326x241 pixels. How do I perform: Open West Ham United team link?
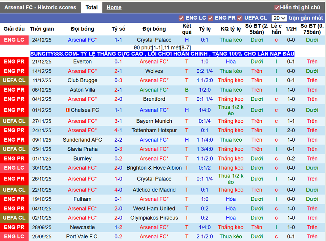(154, 209)
